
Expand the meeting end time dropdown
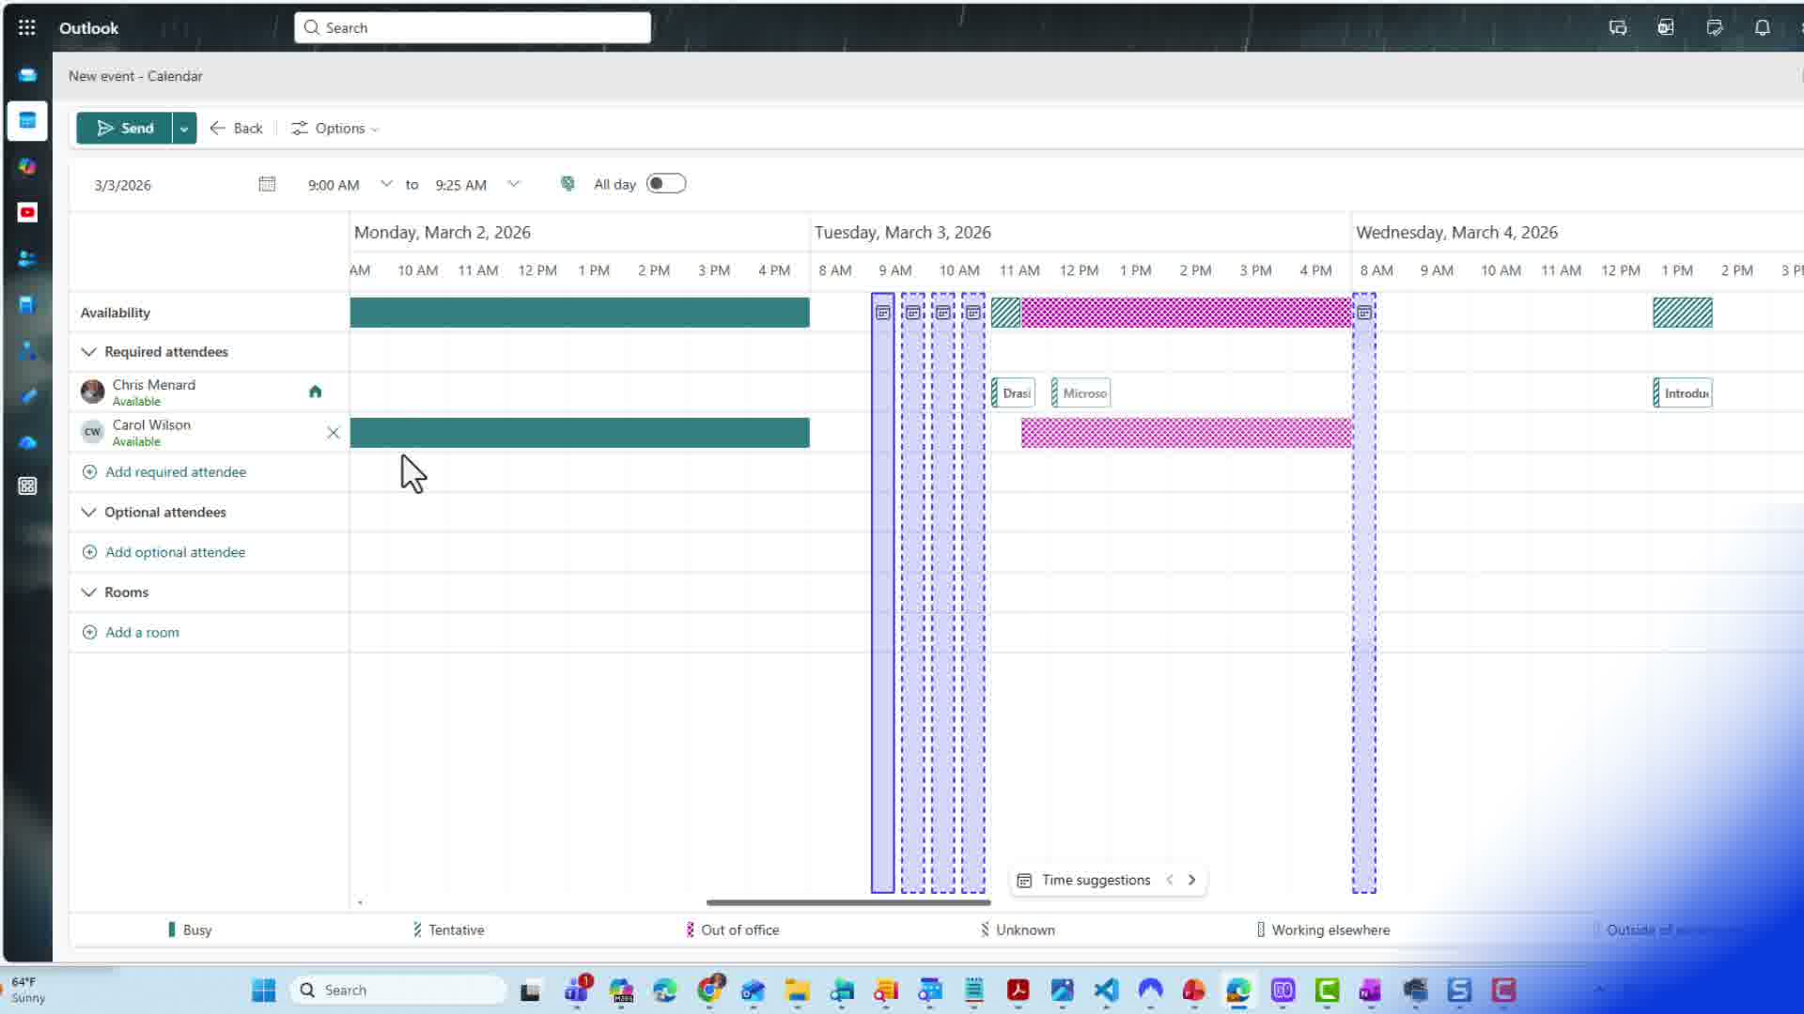[514, 183]
